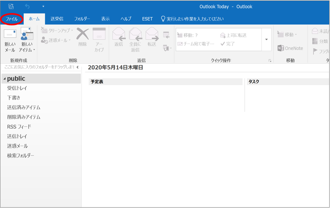Select the 完了 quick step
The width and height of the screenshot is (330, 208).
(x=227, y=44)
